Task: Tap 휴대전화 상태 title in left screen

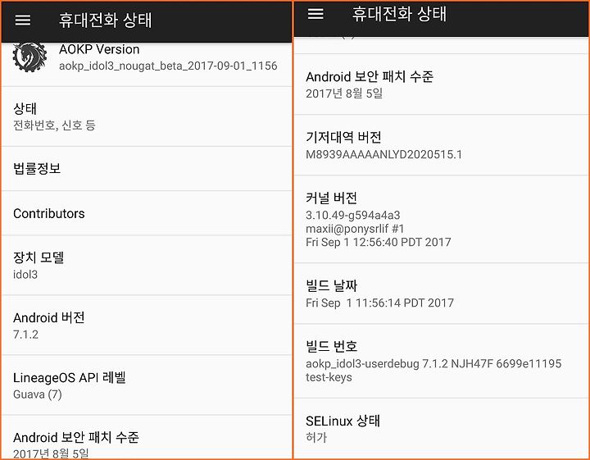Action: (105, 20)
